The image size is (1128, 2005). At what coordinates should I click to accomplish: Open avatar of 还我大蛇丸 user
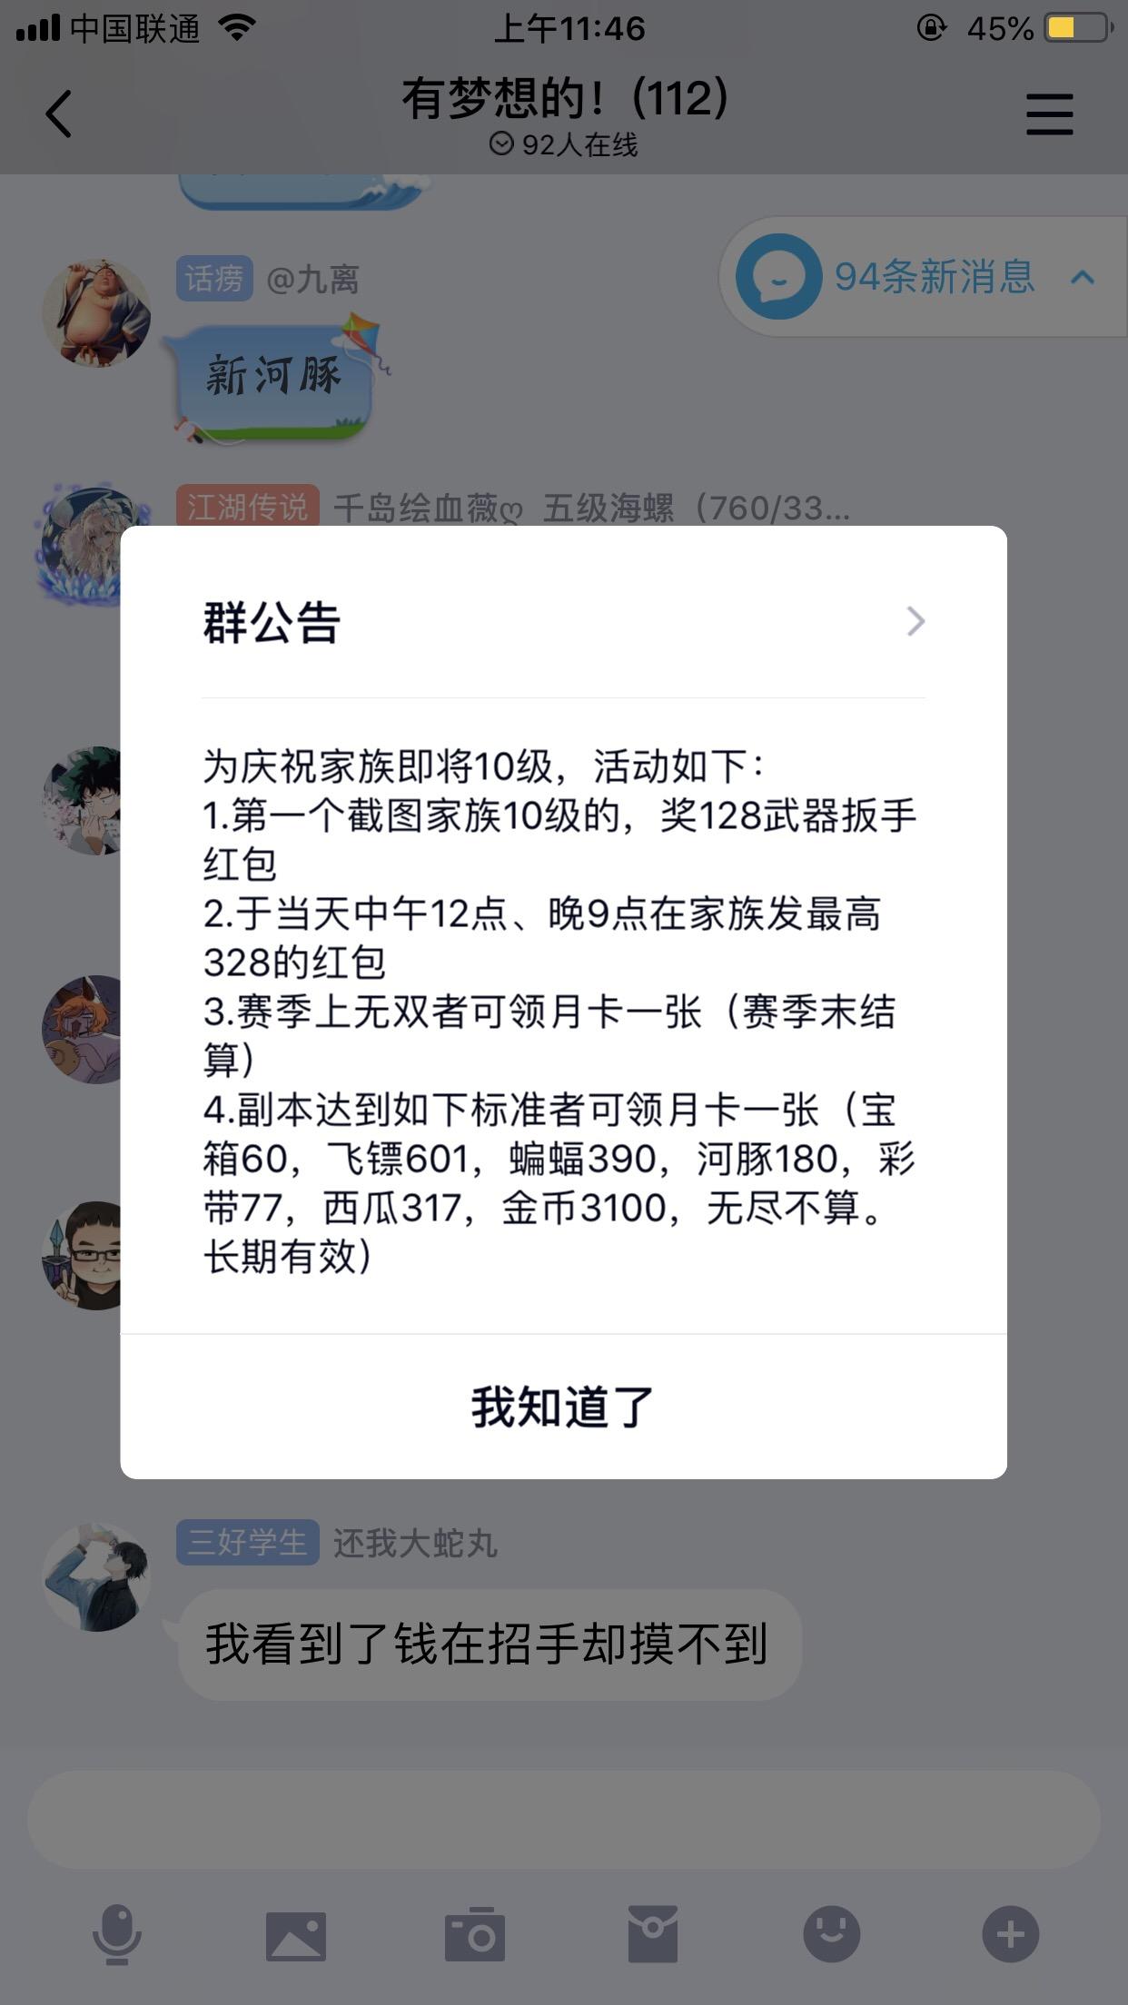(96, 1577)
